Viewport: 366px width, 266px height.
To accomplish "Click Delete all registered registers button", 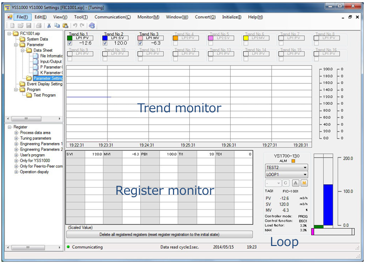I will (x=160, y=234).
